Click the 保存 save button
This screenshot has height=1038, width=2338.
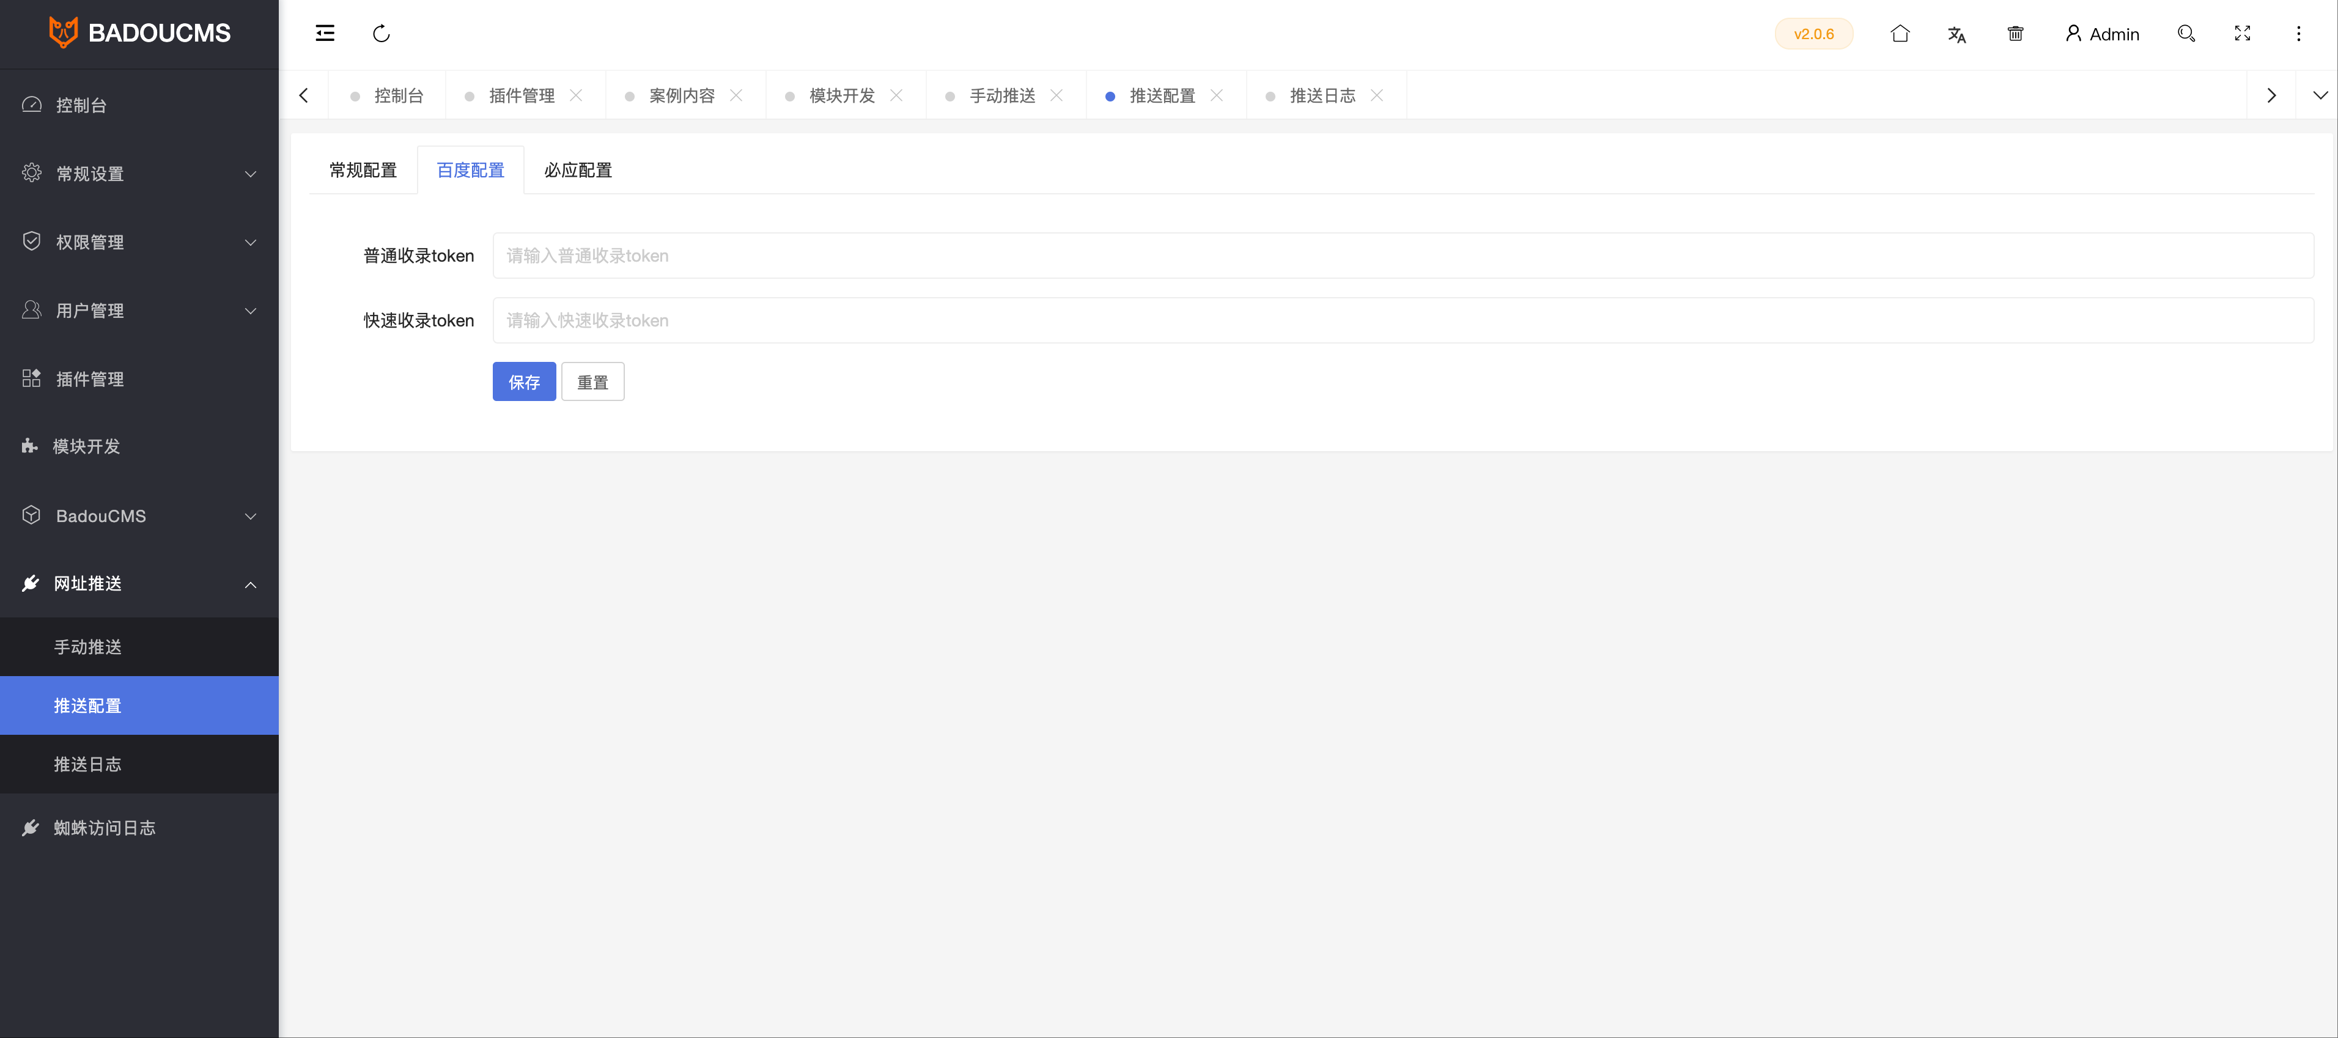524,382
